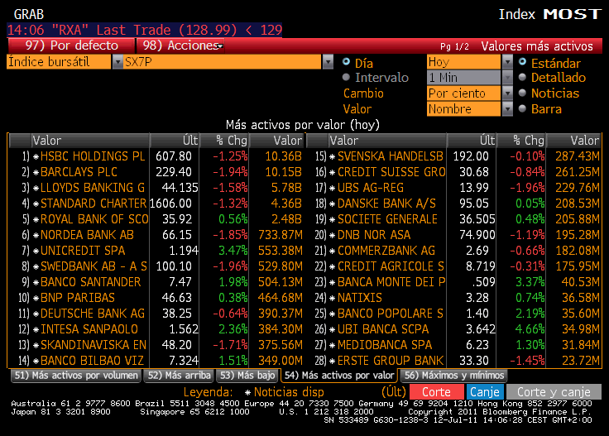The height and width of the screenshot is (436, 609).
Task: Click news asterisk next to DNB NOR ASA
Action: pyautogui.click(x=333, y=235)
